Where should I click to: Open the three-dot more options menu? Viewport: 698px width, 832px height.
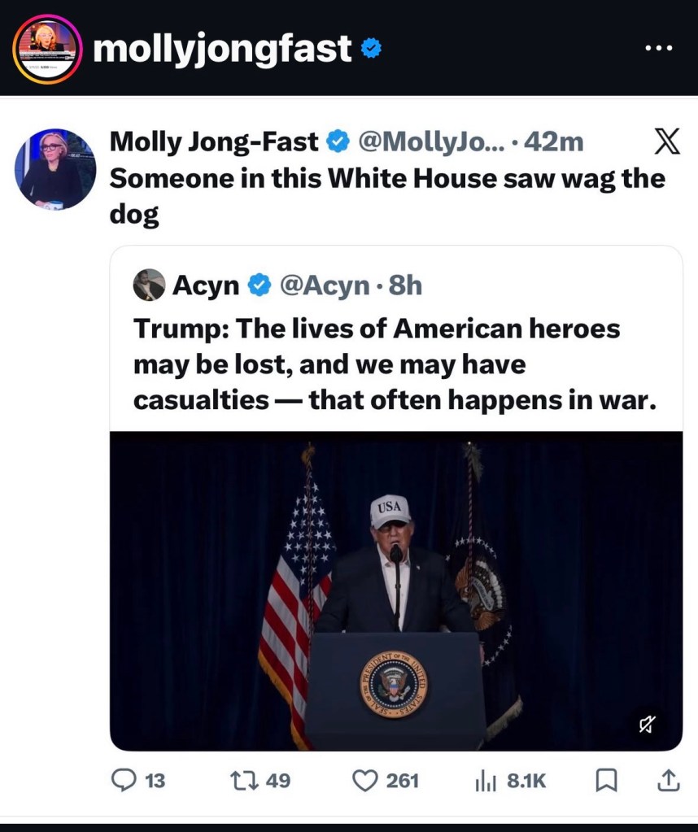coord(658,48)
